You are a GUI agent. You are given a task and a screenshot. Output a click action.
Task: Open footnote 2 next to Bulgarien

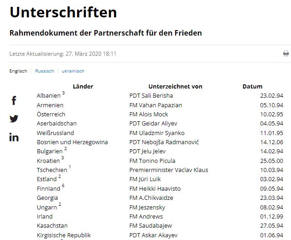click(x=66, y=149)
